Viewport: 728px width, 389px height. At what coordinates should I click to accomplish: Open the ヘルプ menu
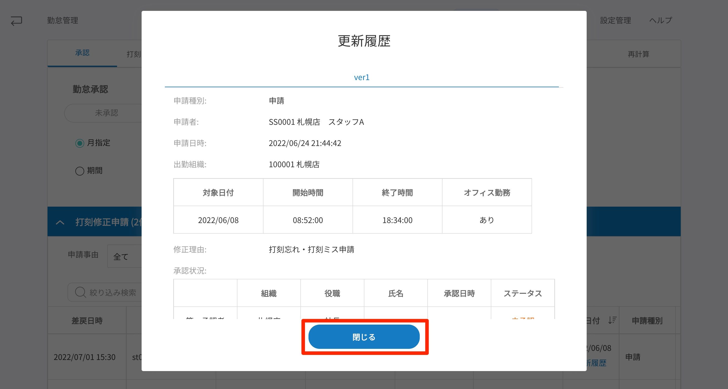pyautogui.click(x=660, y=20)
